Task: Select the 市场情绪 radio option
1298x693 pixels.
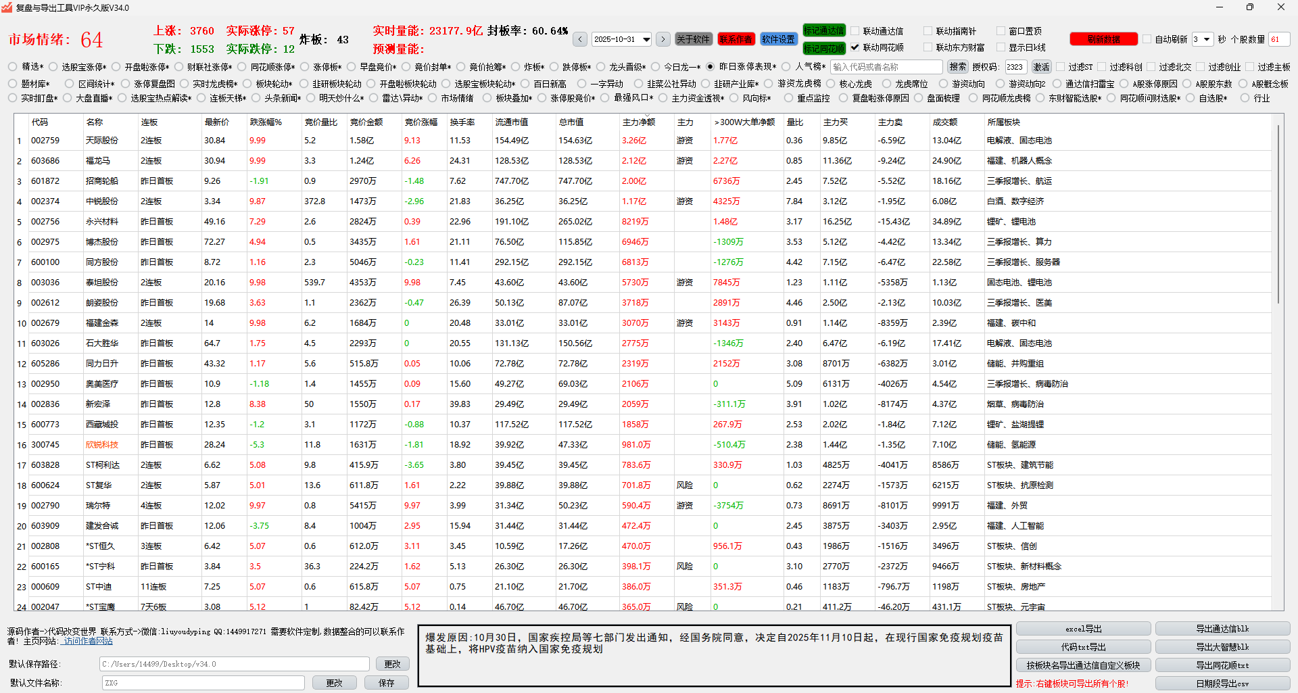Action: coord(432,98)
